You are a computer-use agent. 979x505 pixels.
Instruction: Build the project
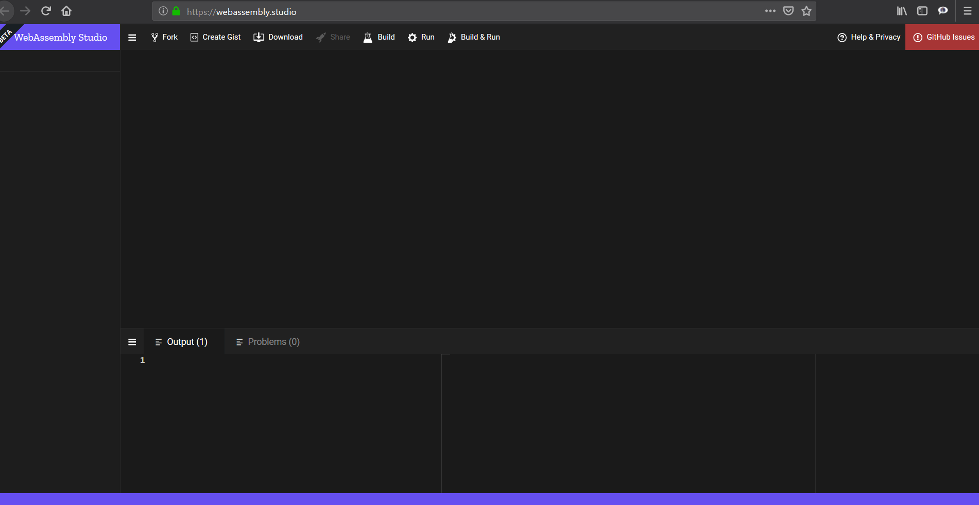(x=379, y=37)
